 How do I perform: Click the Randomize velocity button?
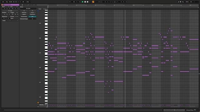pyautogui.click(x=24, y=16)
